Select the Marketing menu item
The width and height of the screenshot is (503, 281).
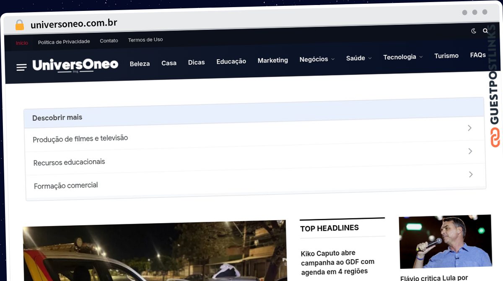(273, 60)
